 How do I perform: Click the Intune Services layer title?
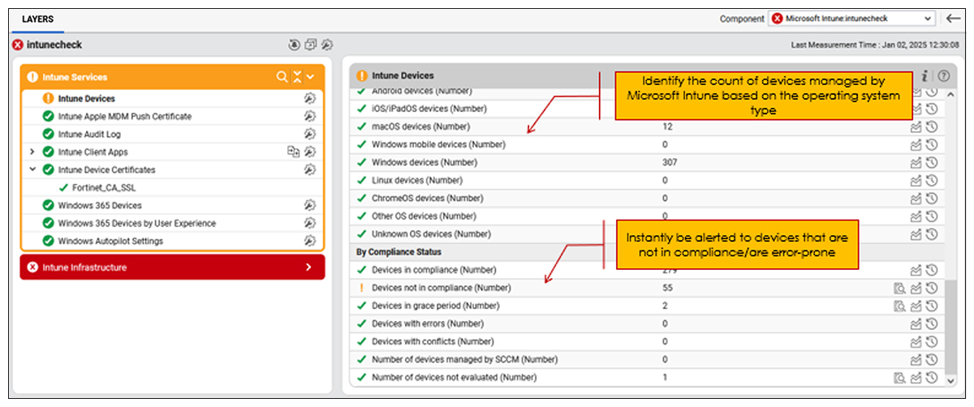(x=75, y=77)
